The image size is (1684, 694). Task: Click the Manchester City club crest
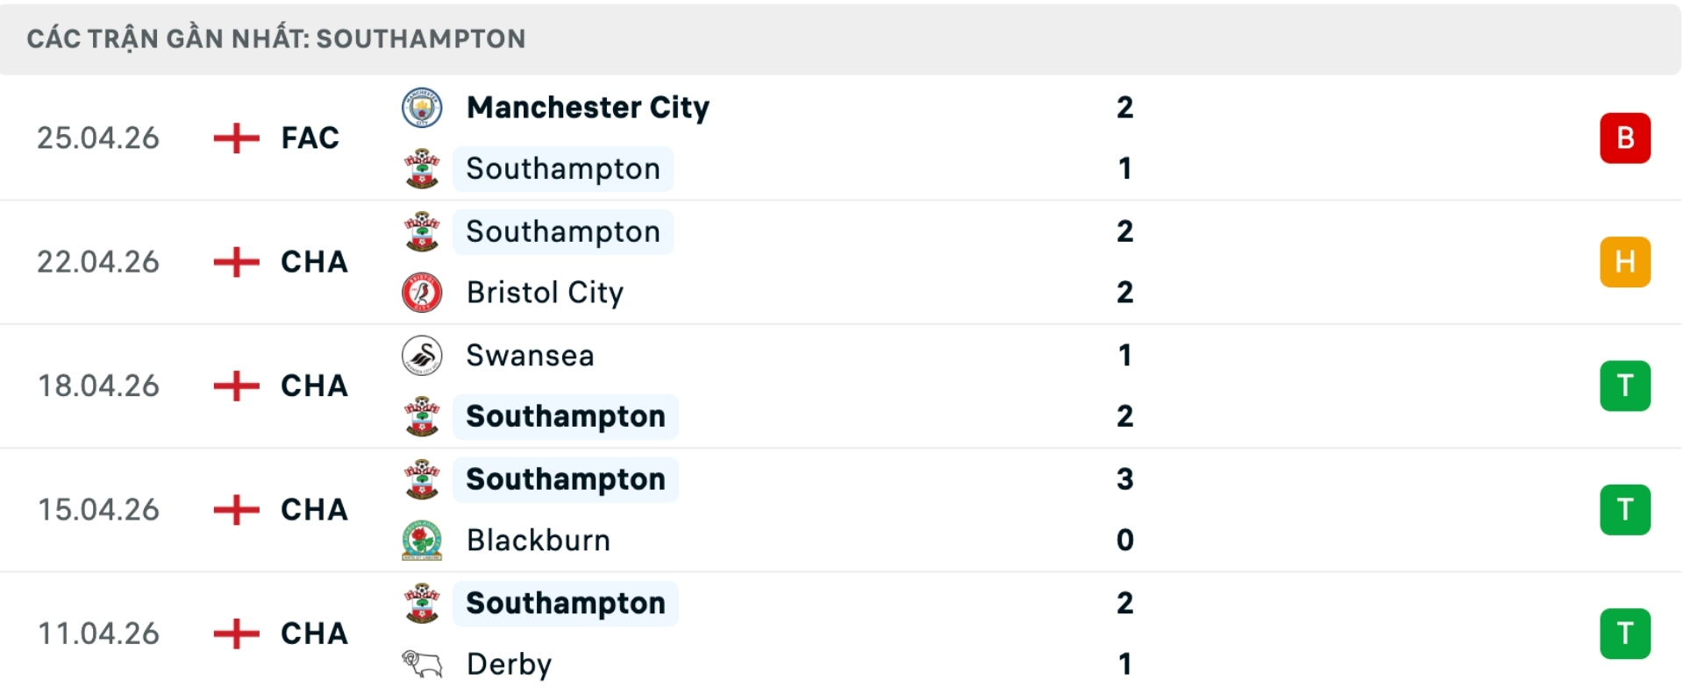click(422, 108)
